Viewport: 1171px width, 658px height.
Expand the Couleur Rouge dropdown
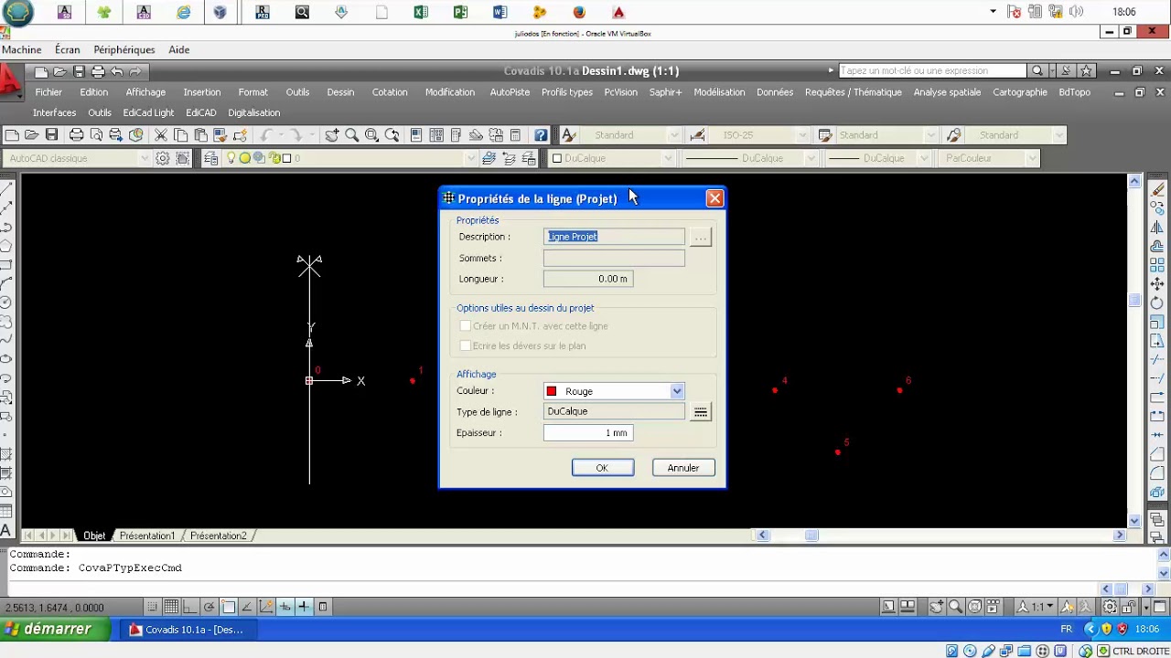[677, 391]
